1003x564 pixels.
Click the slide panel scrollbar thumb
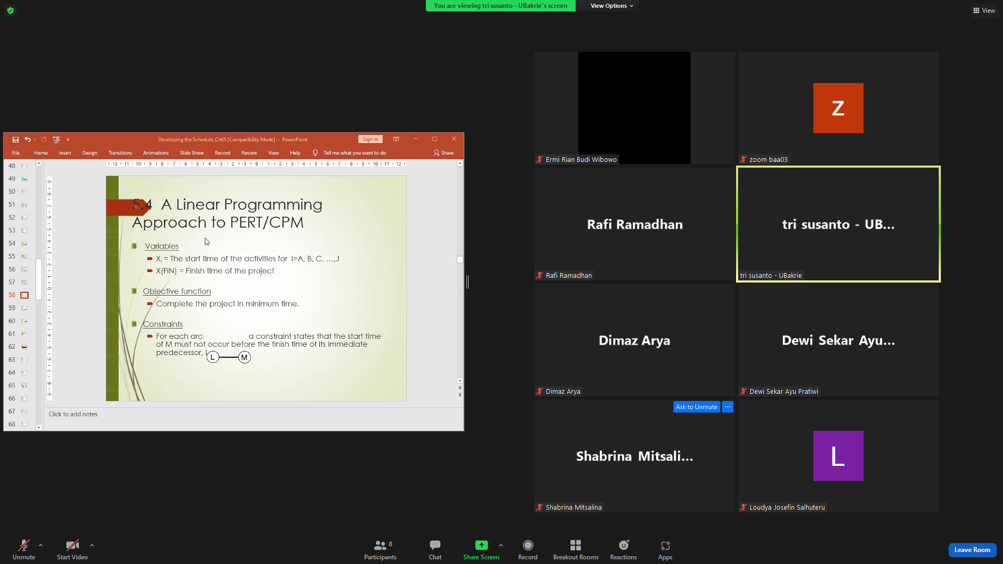39,279
